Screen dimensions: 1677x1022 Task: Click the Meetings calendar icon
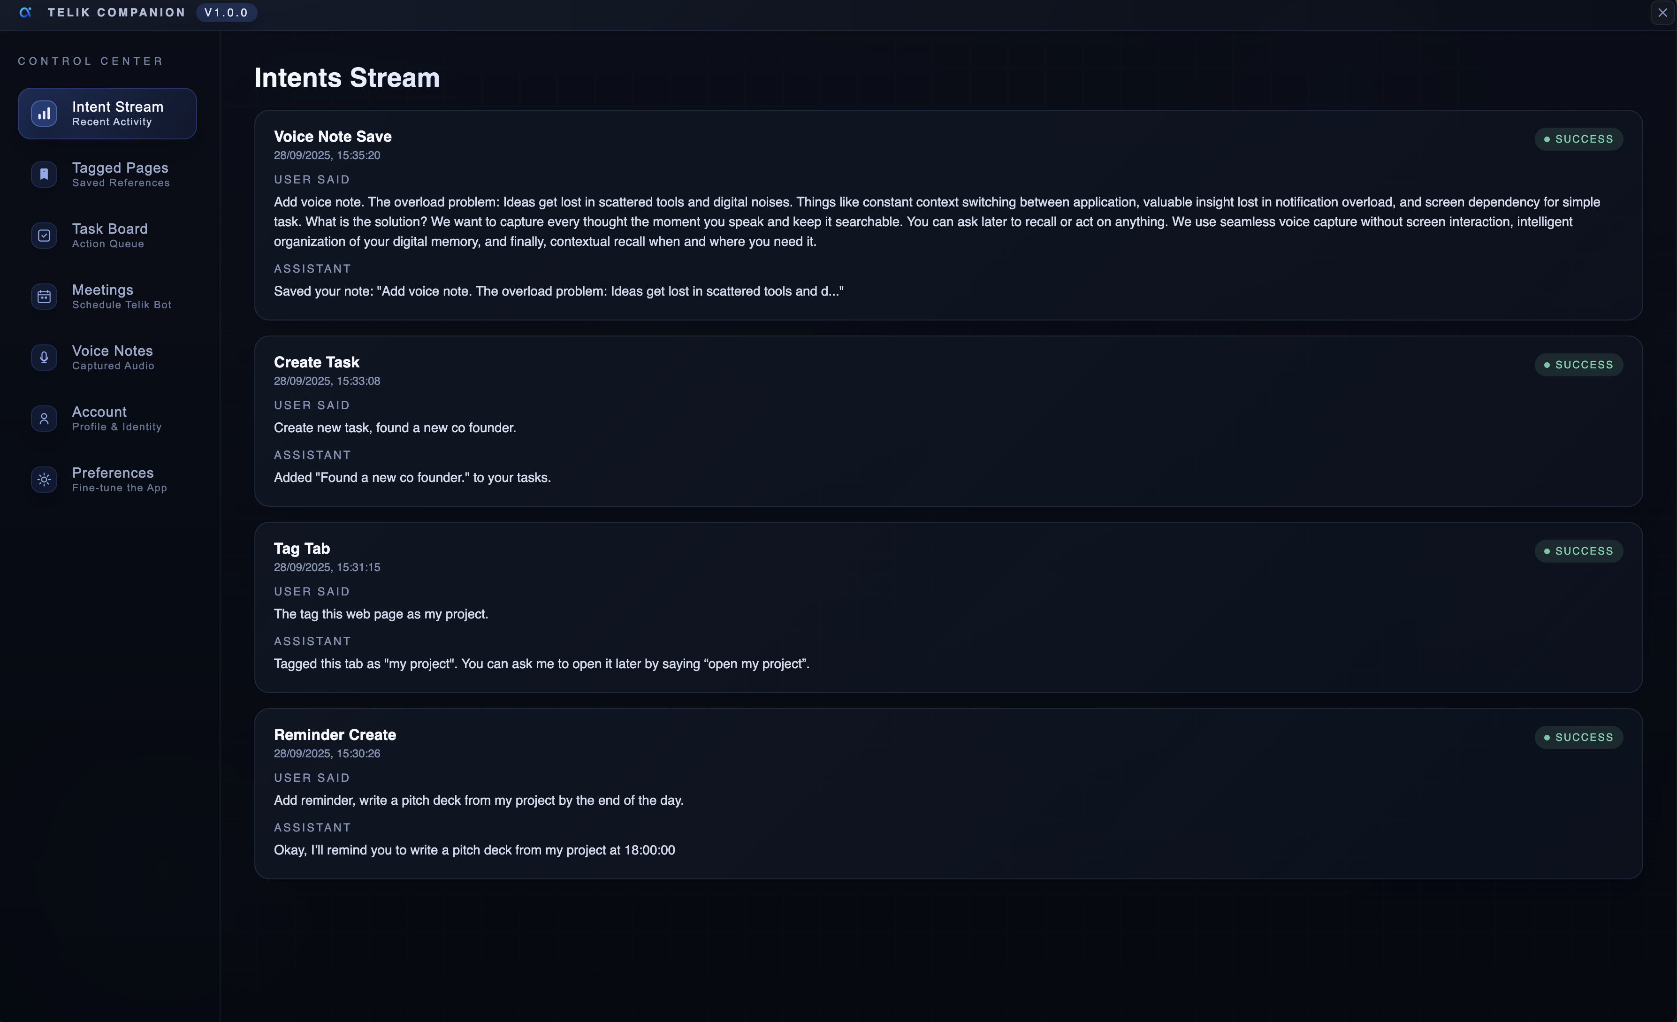(44, 297)
